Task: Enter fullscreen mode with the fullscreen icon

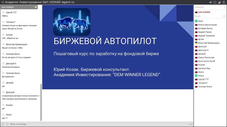Action: [215, 2]
